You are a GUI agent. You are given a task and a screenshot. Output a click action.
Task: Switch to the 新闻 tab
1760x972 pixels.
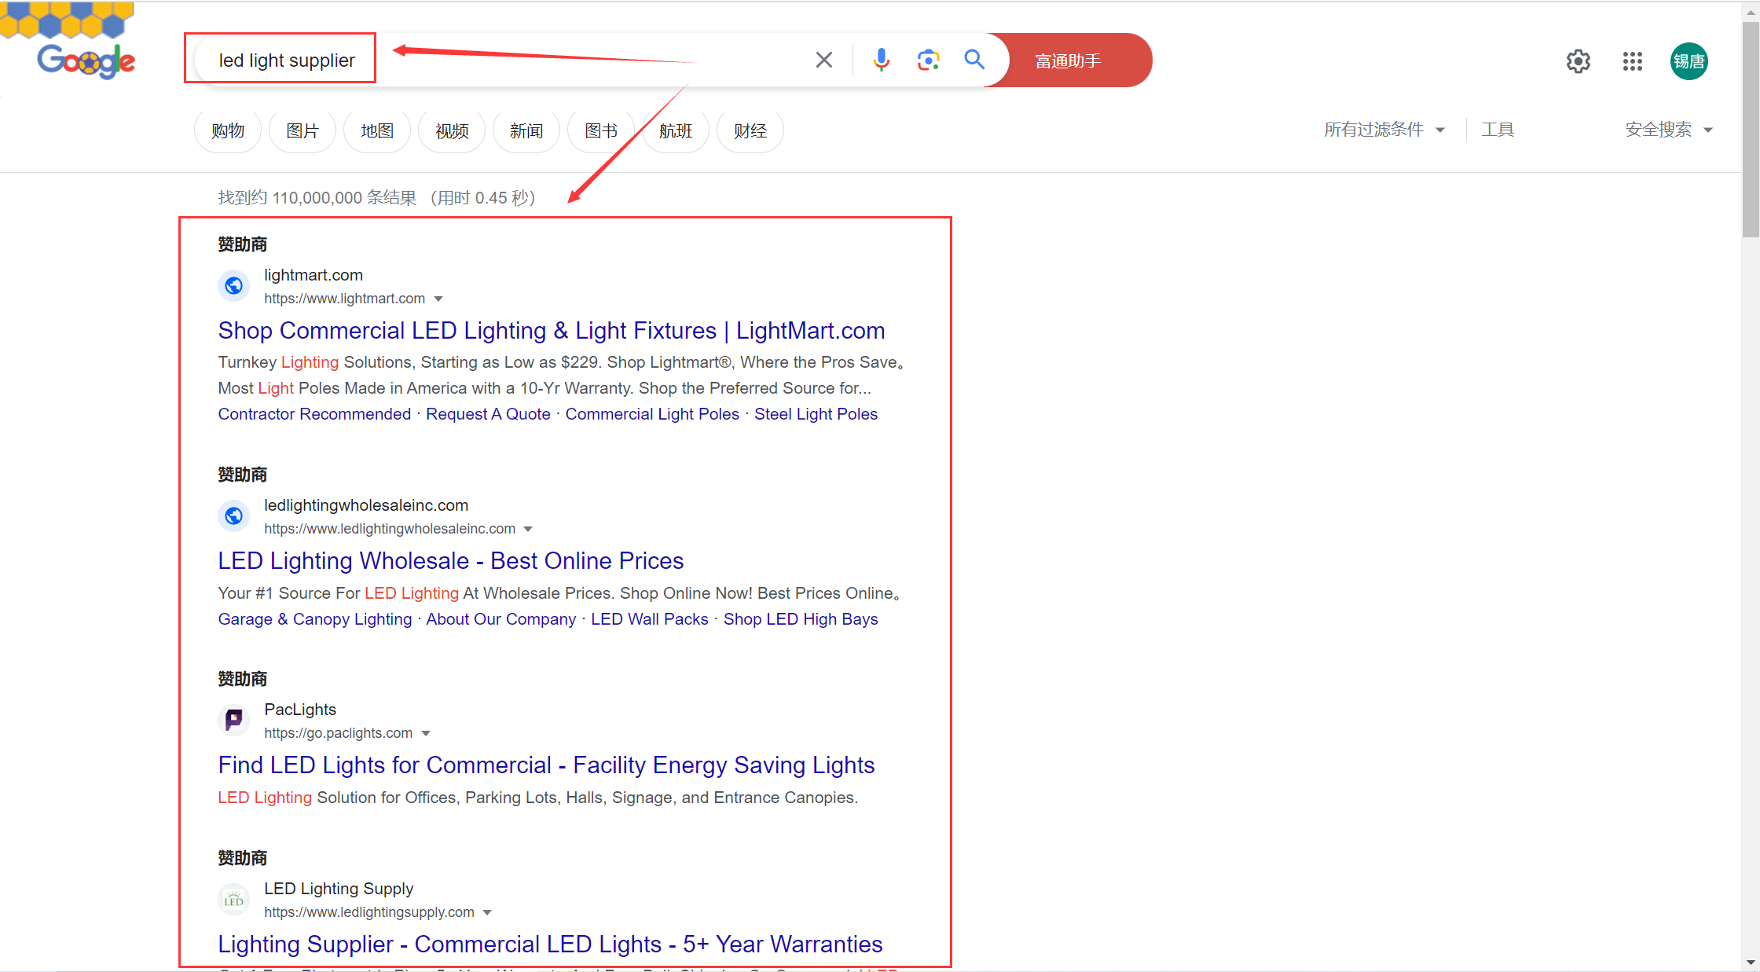526,130
